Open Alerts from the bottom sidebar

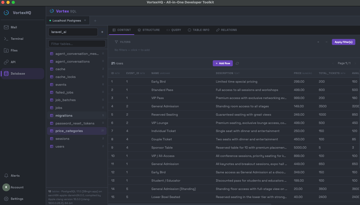click(x=15, y=175)
